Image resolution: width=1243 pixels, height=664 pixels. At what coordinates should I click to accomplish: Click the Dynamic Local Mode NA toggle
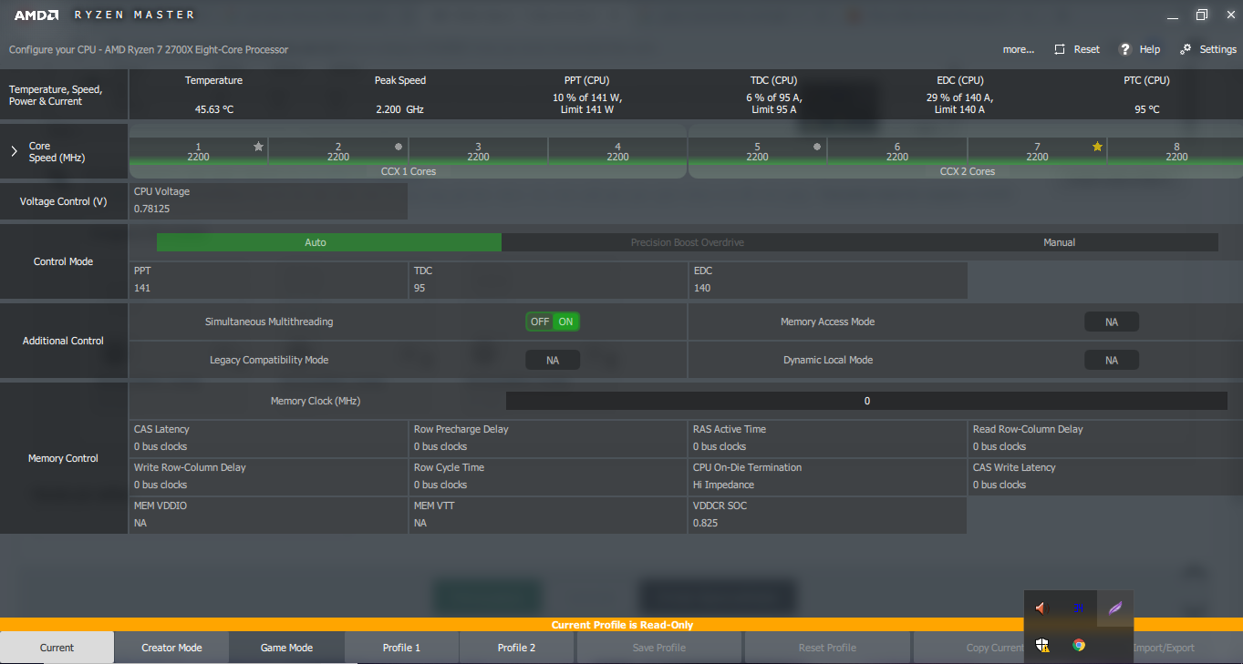(x=1112, y=360)
